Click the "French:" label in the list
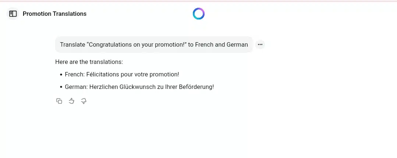The height and width of the screenshot is (158, 397). (x=75, y=75)
